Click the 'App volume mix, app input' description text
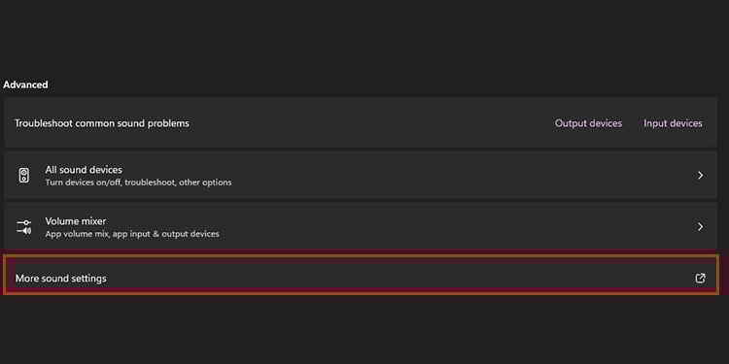The width and height of the screenshot is (729, 364). [x=132, y=234]
